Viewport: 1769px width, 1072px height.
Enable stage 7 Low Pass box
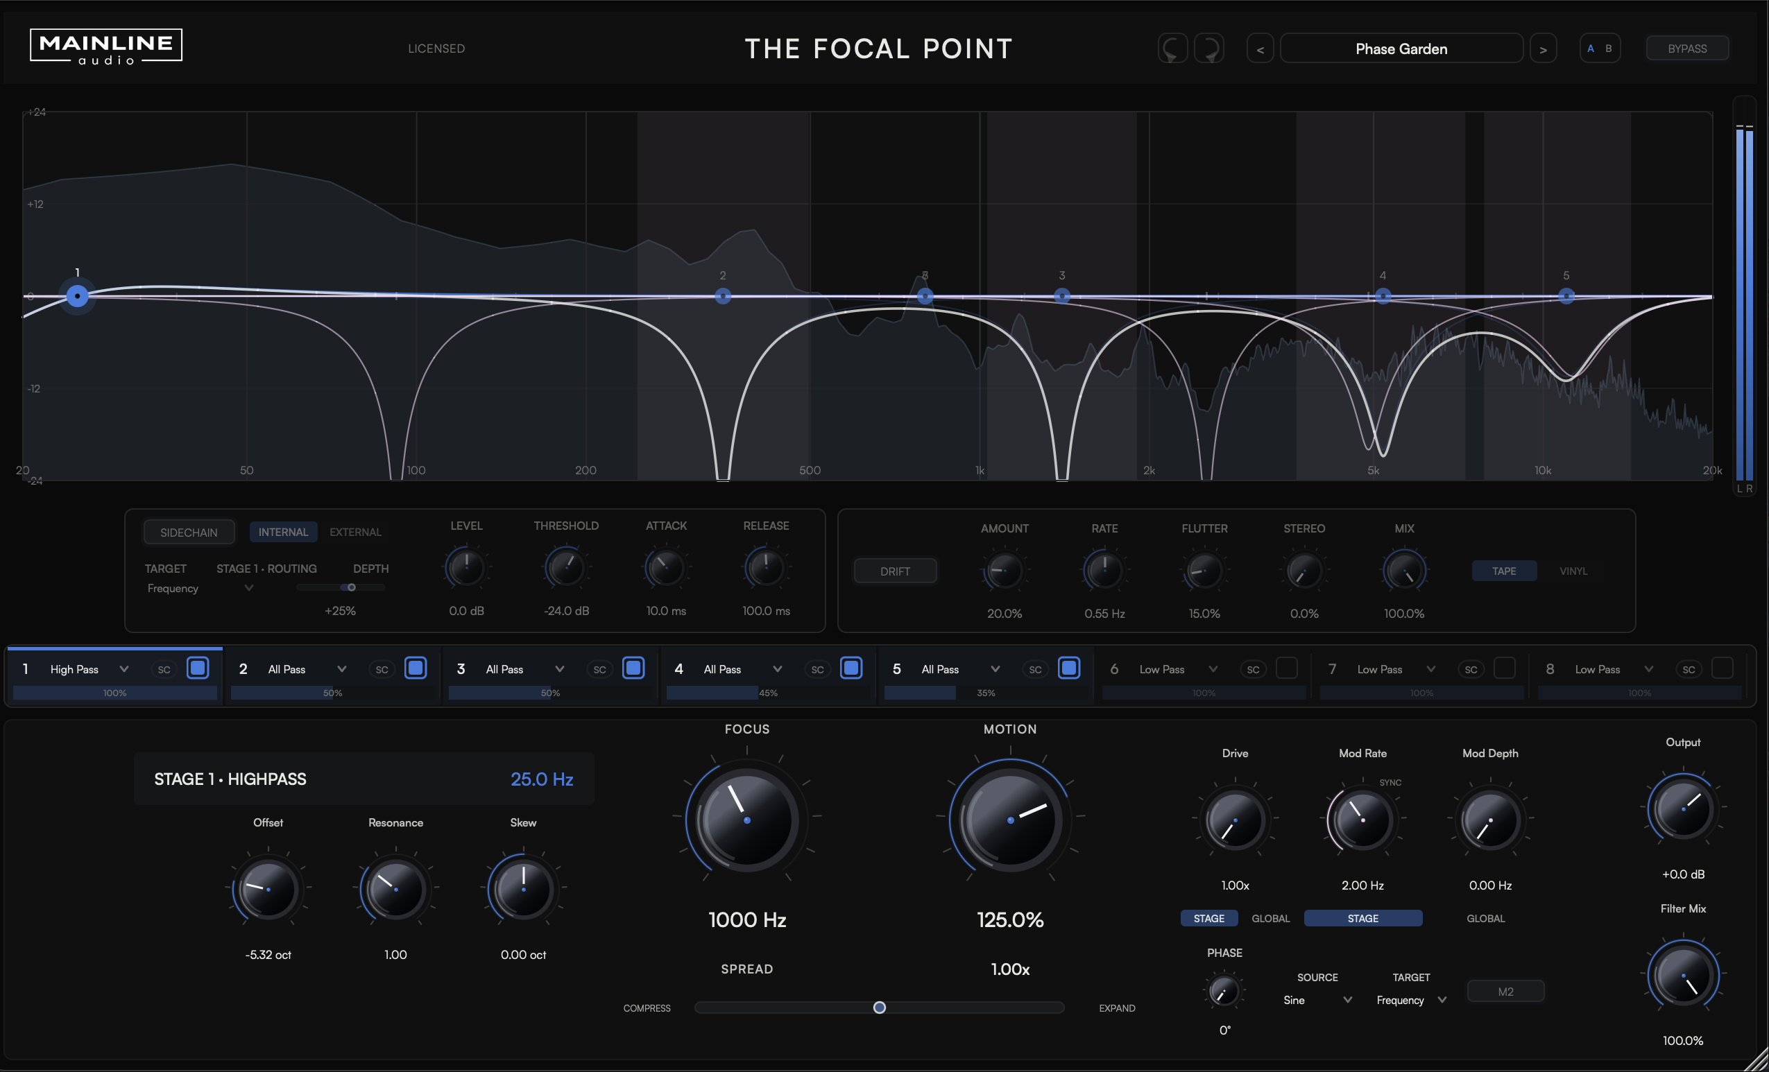[1504, 668]
